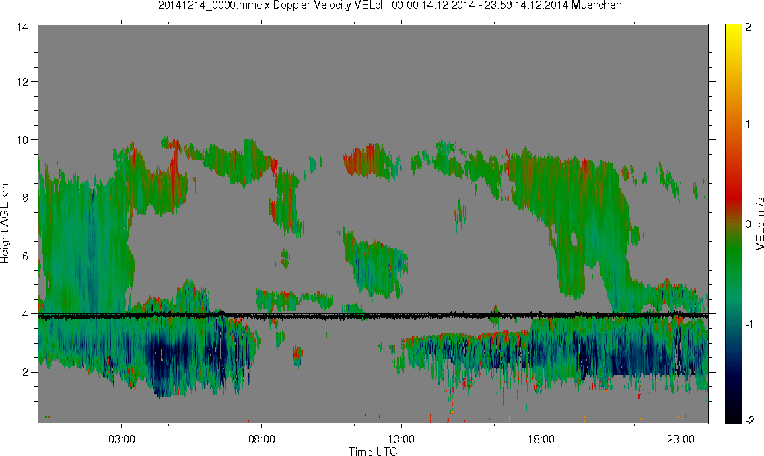Click the height label '14'
764x456 pixels.
point(22,27)
